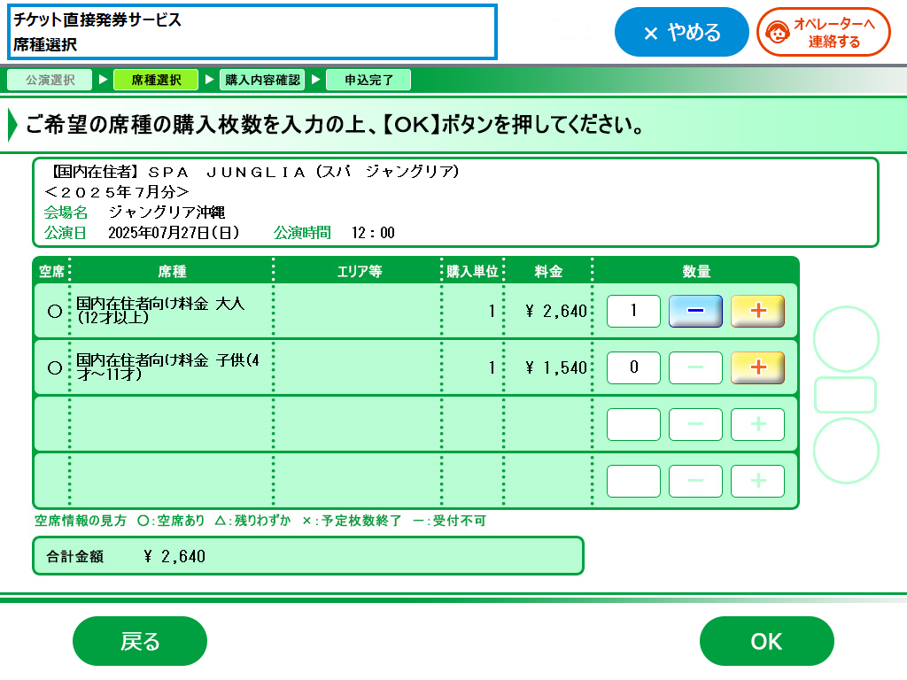The image size is (907, 680).
Task: Click the 購入単位 column header
Action: 473,271
